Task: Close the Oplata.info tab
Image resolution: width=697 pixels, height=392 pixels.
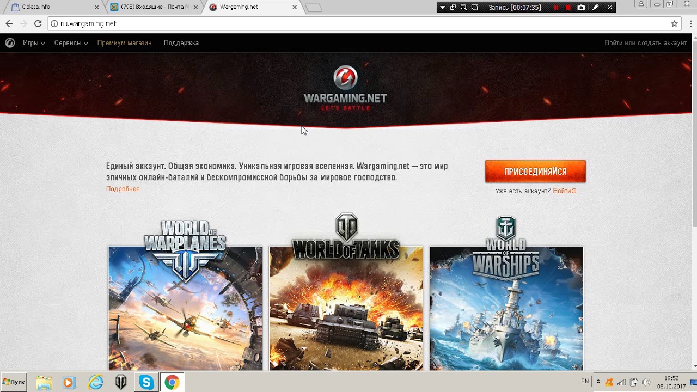Action: click(97, 7)
